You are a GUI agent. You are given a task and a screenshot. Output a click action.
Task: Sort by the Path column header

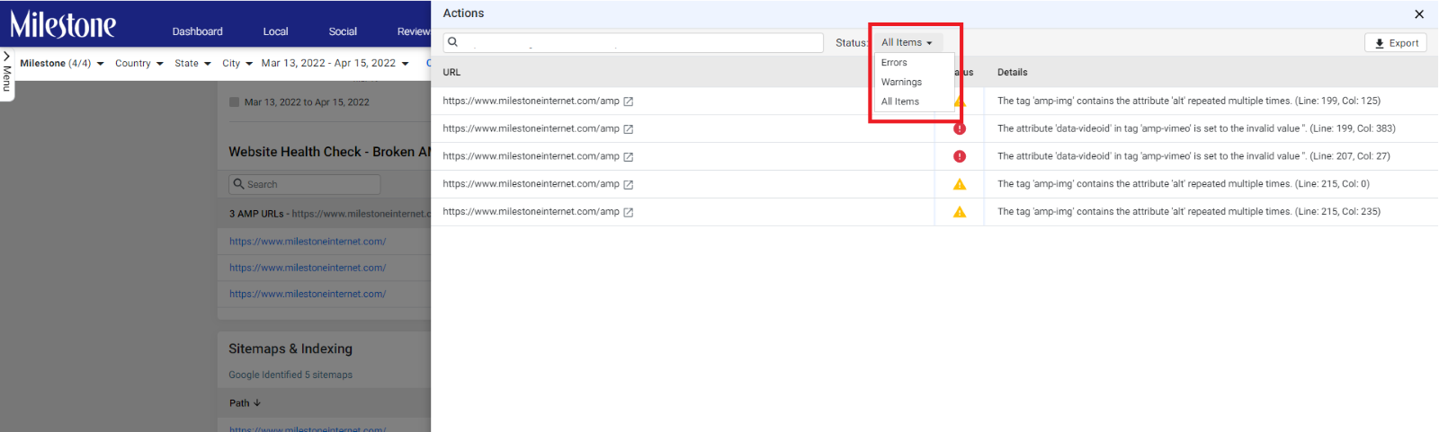245,403
